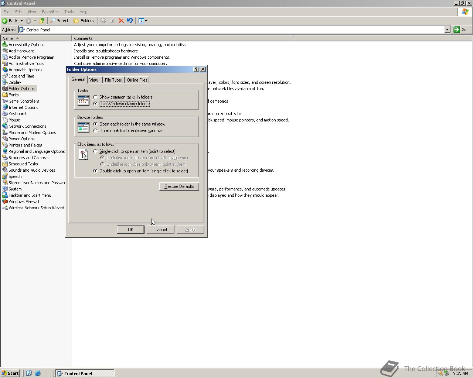The width and height of the screenshot is (473, 378).
Task: Click the Search toolbar button
Action: pos(60,21)
